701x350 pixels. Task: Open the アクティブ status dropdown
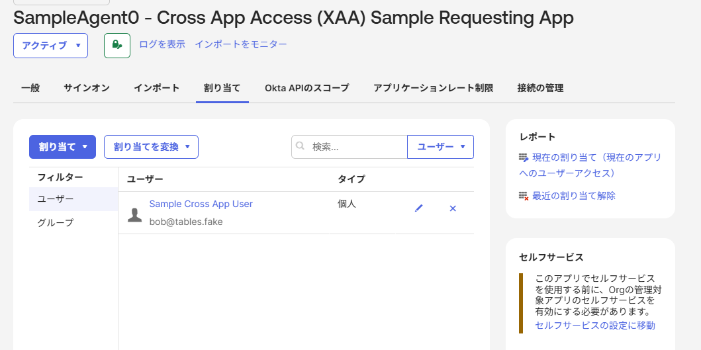click(x=50, y=46)
